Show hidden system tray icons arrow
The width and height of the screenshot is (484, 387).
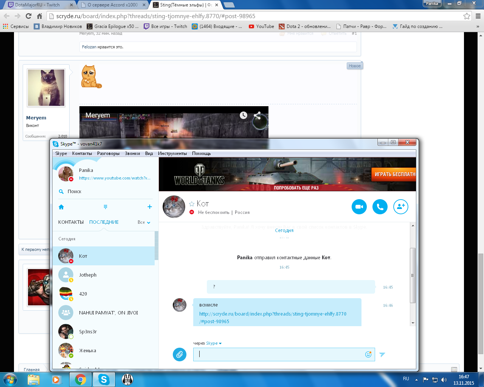pyautogui.click(x=416, y=379)
